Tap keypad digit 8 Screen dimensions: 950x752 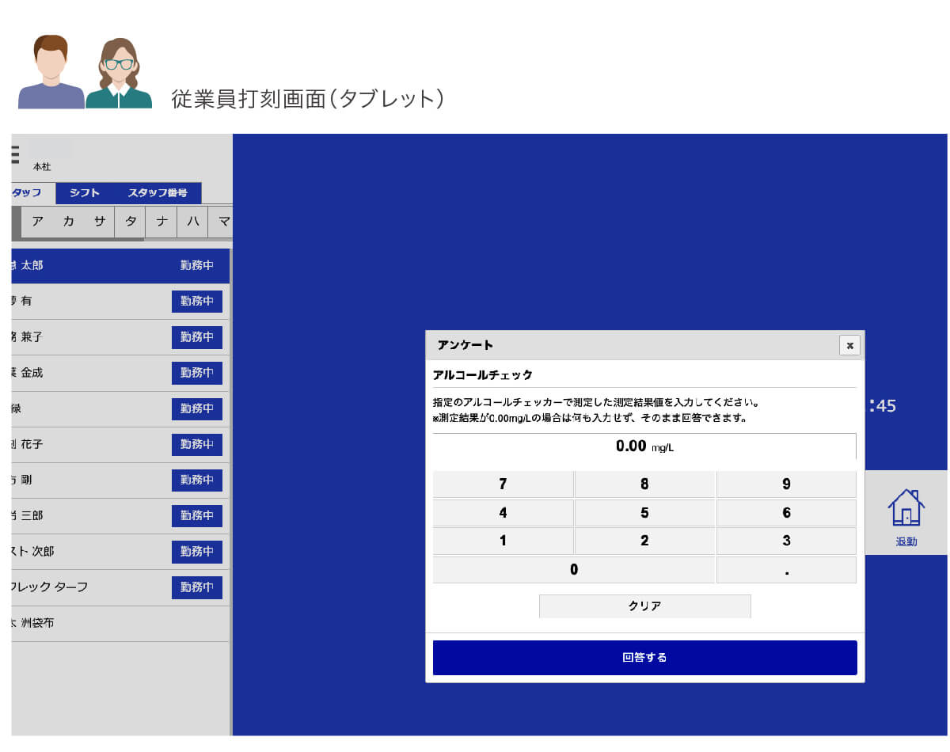pyautogui.click(x=644, y=484)
